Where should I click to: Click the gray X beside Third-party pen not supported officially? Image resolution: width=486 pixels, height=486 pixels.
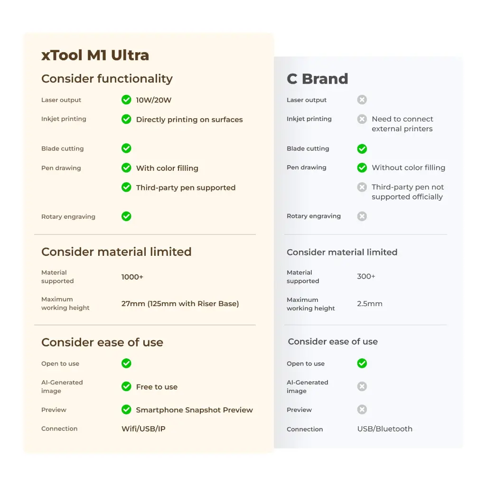(362, 187)
